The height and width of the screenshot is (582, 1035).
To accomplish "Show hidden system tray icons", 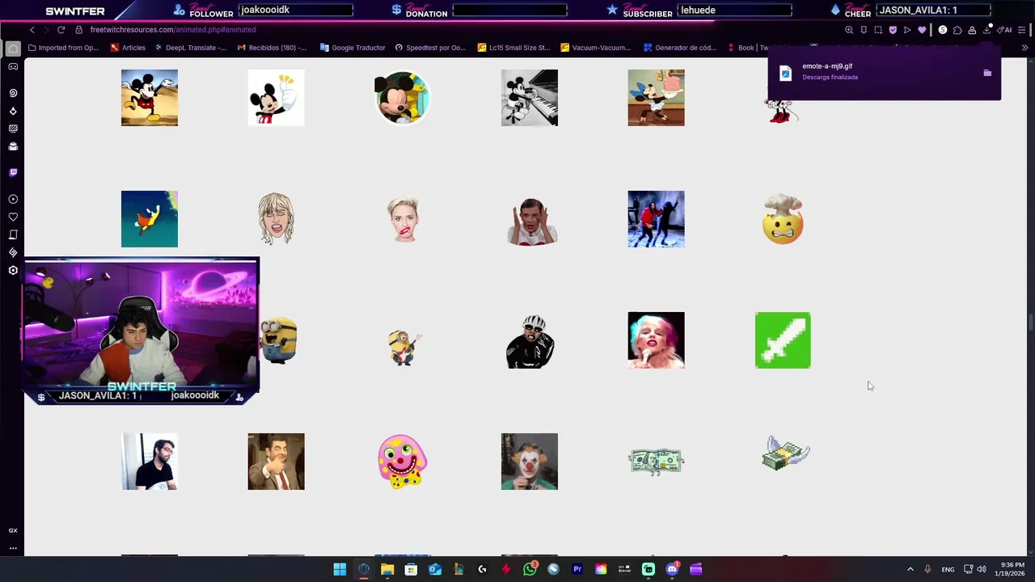I will 910,569.
